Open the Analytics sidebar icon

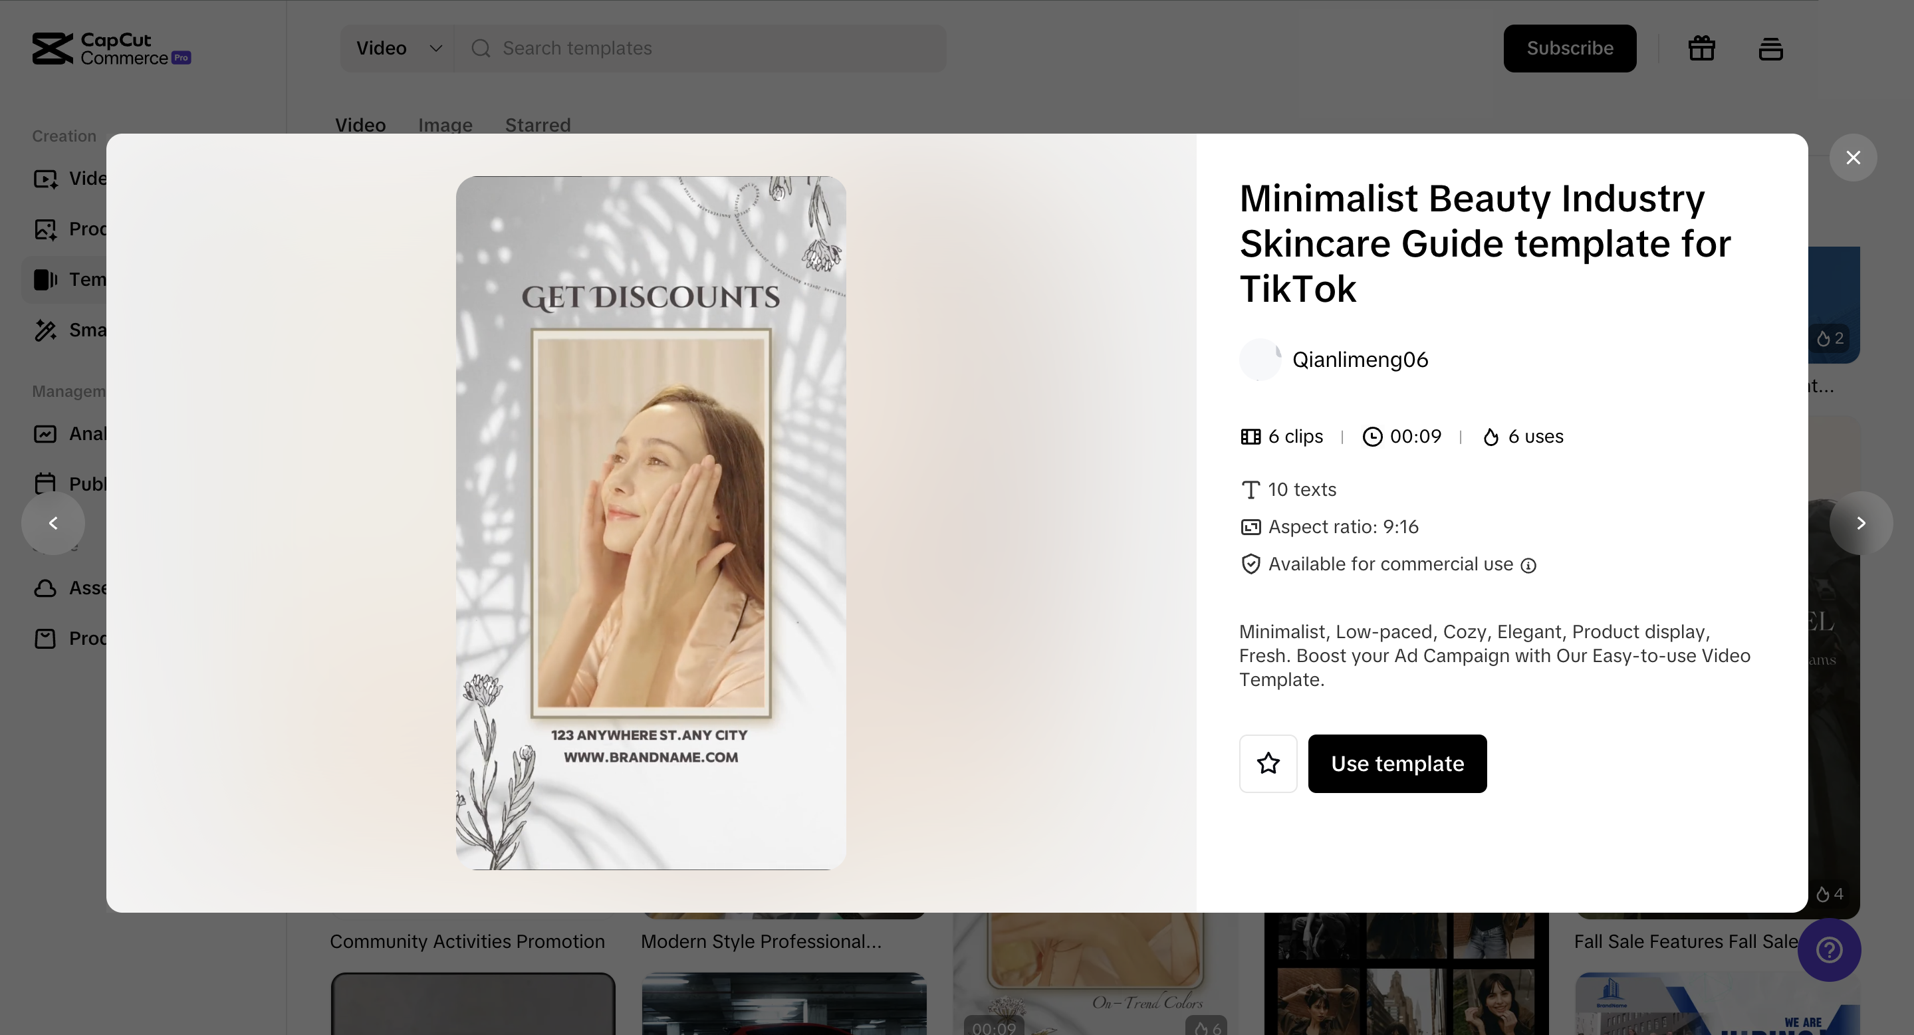(x=45, y=434)
